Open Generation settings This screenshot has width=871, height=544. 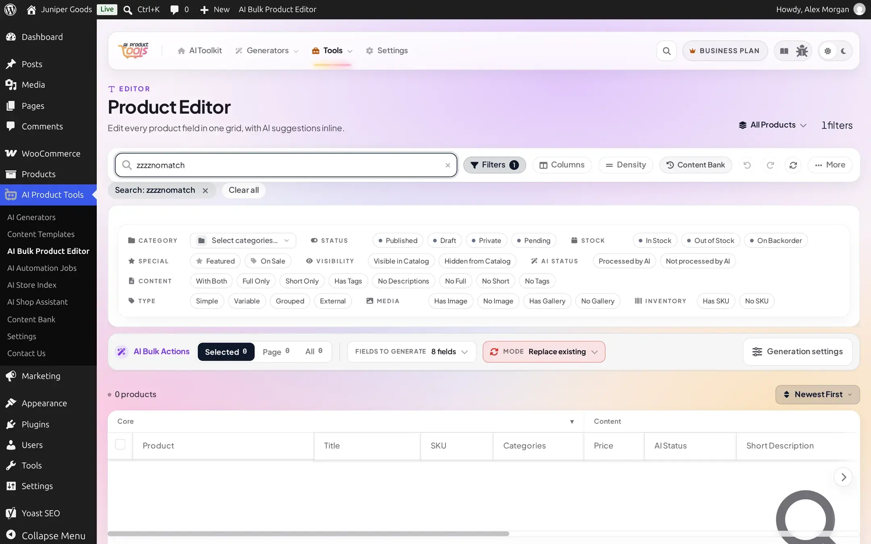798,352
